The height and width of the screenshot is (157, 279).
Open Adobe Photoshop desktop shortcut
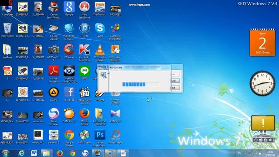tap(100, 138)
